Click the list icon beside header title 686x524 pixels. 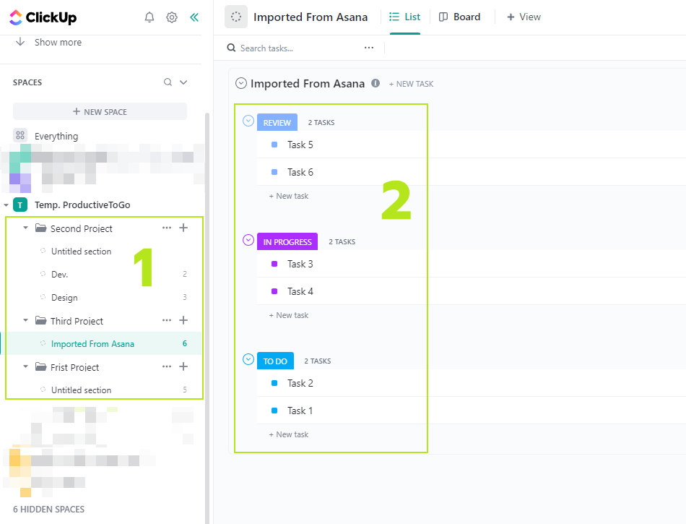(x=236, y=17)
